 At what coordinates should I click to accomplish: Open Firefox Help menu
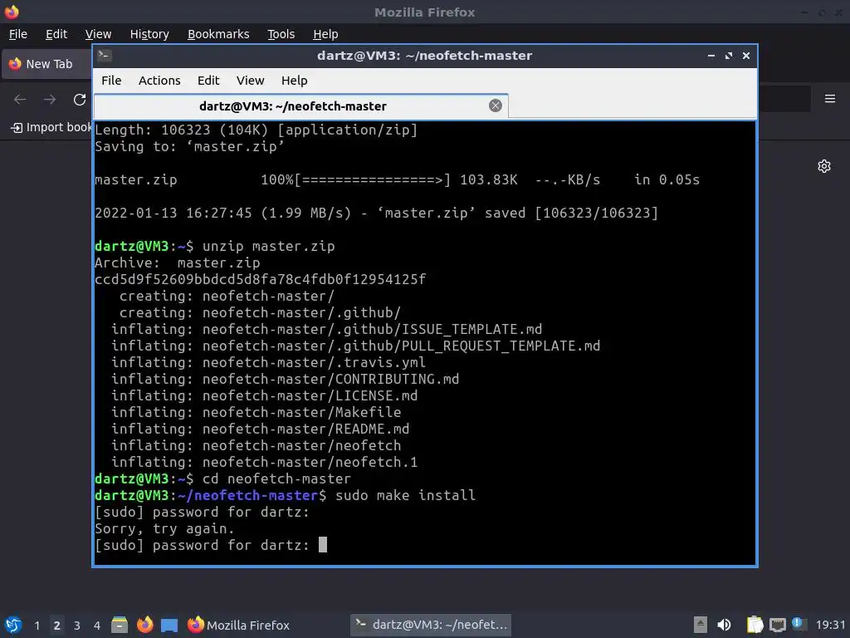click(x=325, y=34)
